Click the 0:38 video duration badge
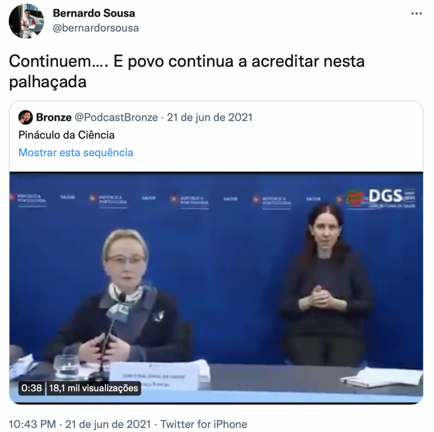The image size is (434, 432). pyautogui.click(x=31, y=388)
